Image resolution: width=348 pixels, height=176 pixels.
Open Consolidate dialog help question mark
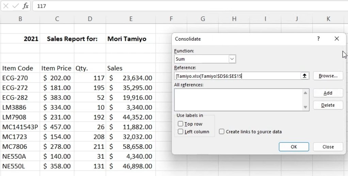coord(318,39)
